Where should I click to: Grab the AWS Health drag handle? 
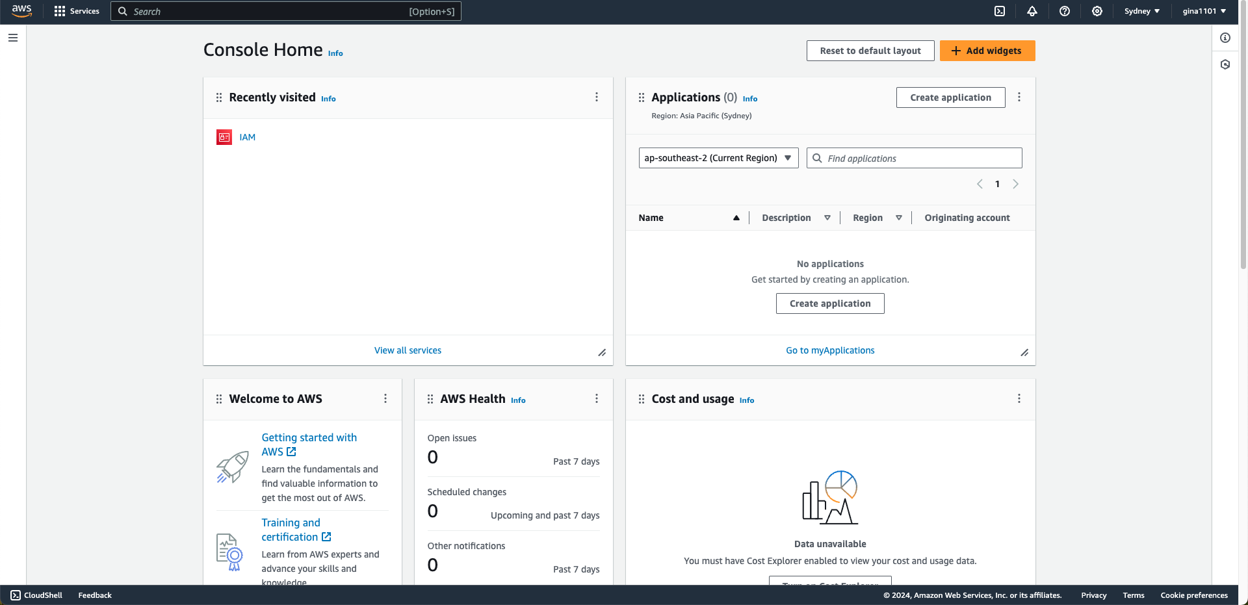[x=430, y=399]
